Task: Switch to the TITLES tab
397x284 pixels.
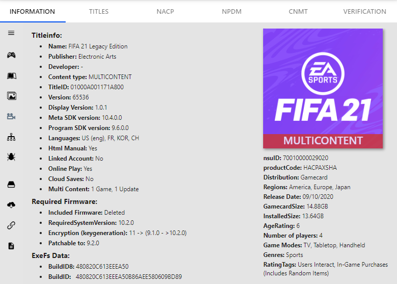Action: coord(99,11)
